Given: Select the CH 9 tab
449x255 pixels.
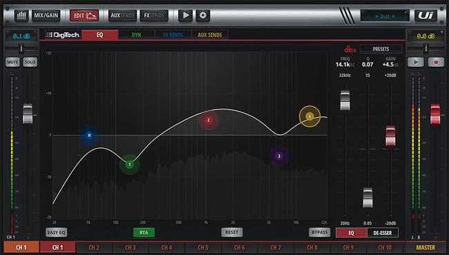Looking at the screenshot, I should click(348, 247).
